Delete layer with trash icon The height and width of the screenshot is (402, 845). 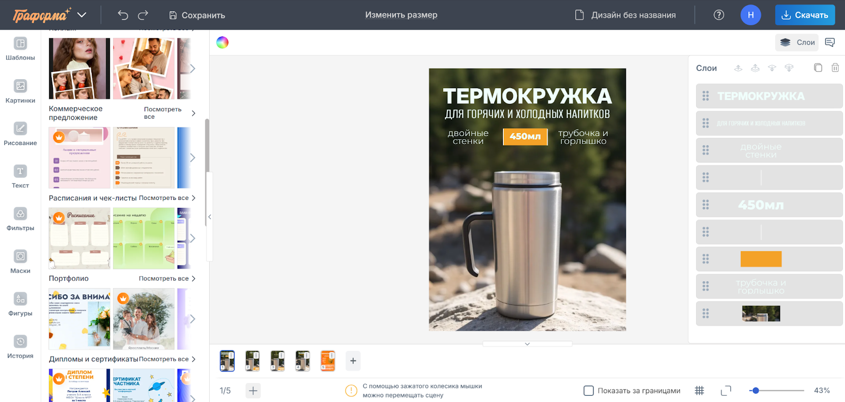click(835, 68)
